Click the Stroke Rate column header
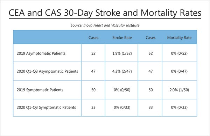The width and height of the screenshot is (210, 136). tap(122, 38)
